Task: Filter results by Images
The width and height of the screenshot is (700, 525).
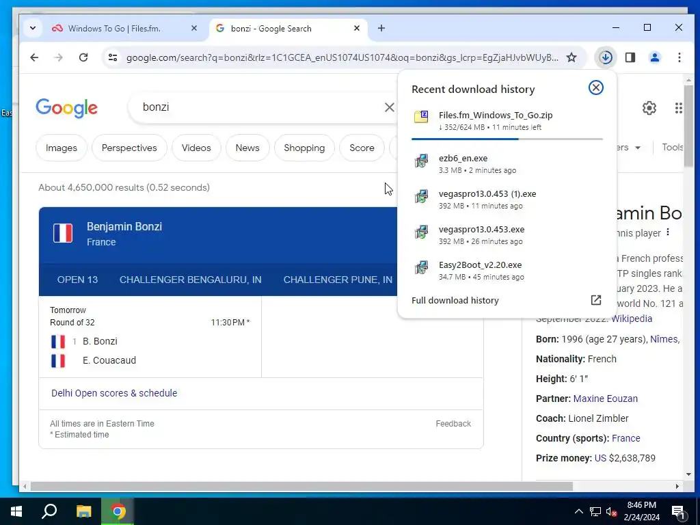Action: tap(61, 148)
